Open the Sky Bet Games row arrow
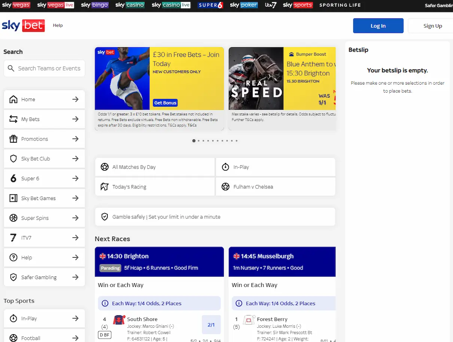 [75, 198]
